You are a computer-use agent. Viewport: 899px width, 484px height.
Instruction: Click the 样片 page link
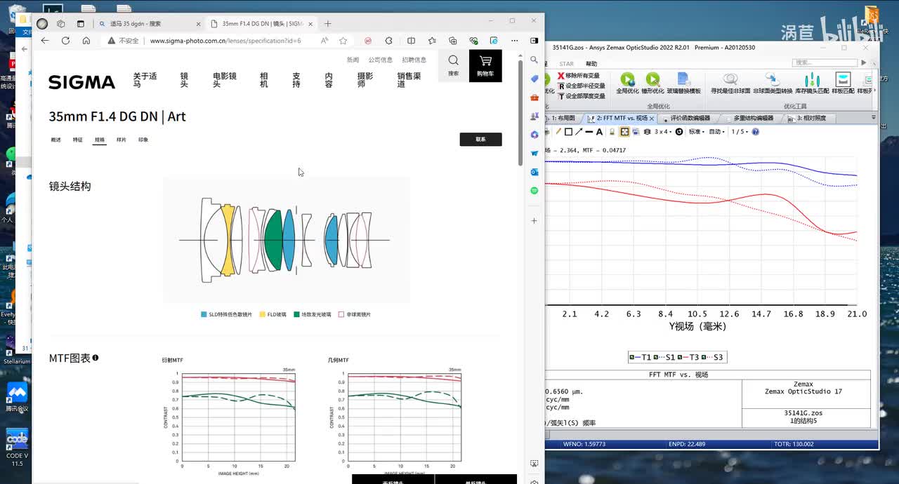122,140
